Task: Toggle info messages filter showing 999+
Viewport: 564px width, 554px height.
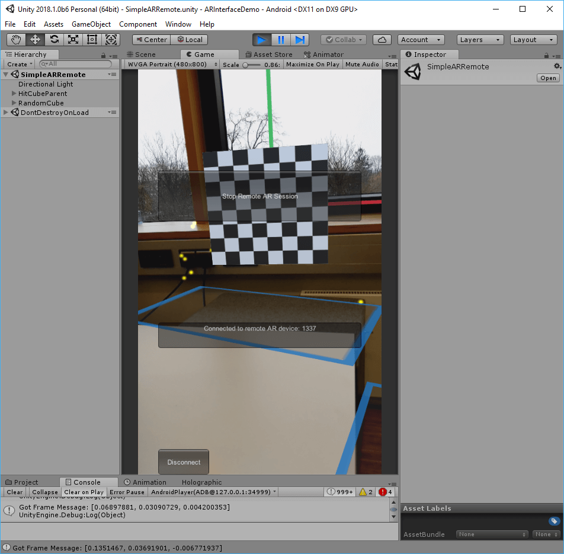Action: [340, 492]
